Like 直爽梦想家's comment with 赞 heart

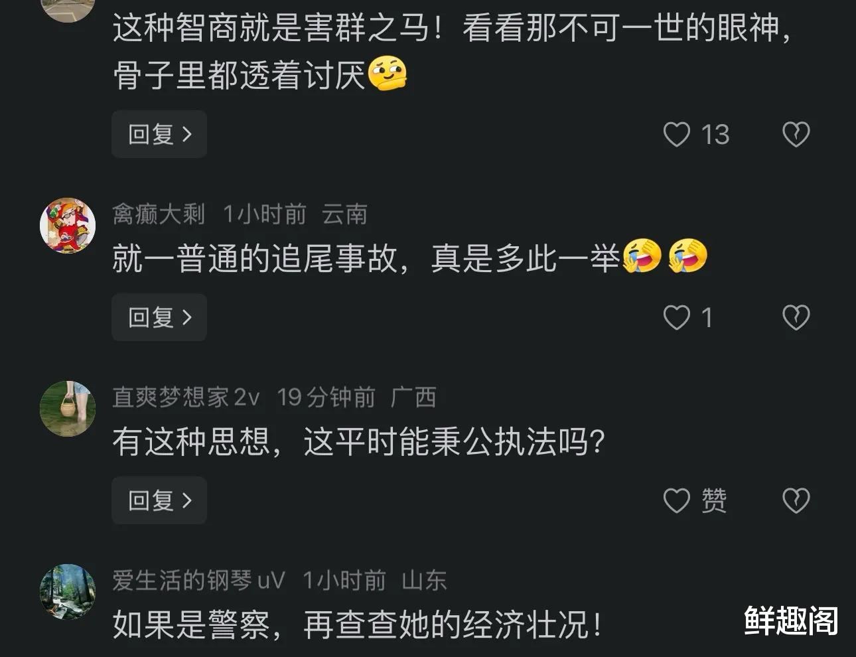coord(677,501)
